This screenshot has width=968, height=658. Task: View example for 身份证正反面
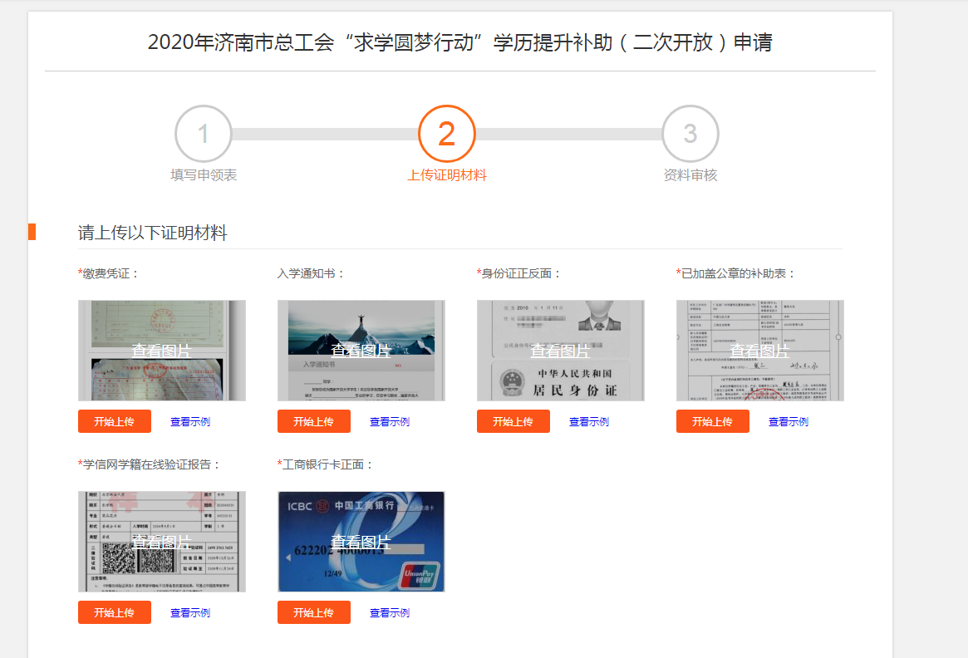coord(589,422)
